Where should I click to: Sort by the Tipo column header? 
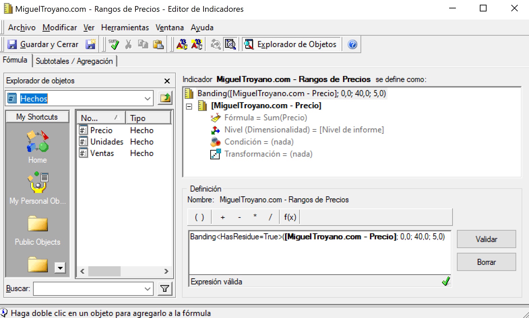[148, 118]
